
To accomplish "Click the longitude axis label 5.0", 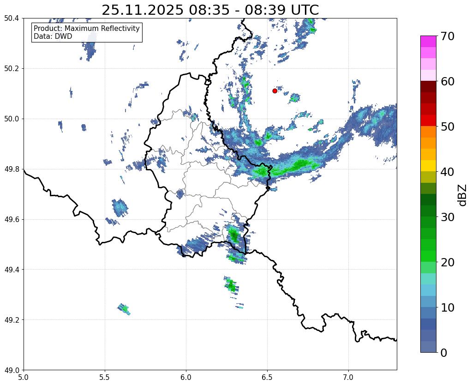I will 24,377.
